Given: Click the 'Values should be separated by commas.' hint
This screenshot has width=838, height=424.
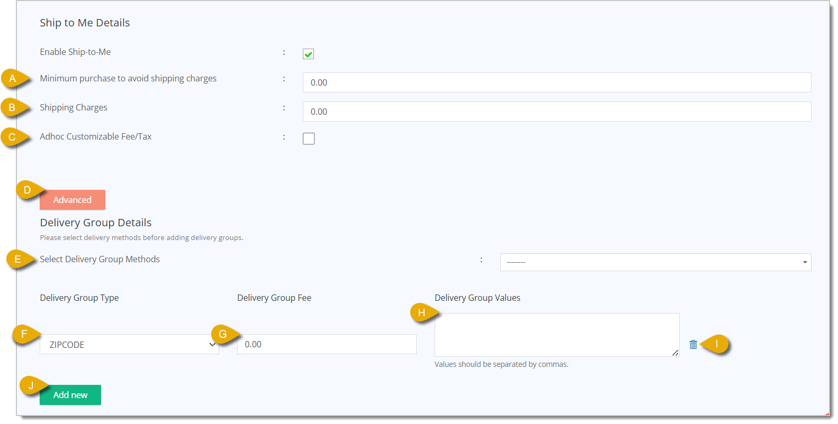Looking at the screenshot, I should click(501, 364).
